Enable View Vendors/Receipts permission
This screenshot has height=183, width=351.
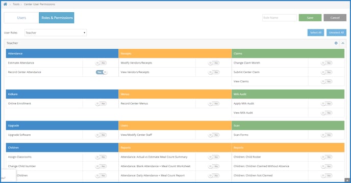(214, 72)
